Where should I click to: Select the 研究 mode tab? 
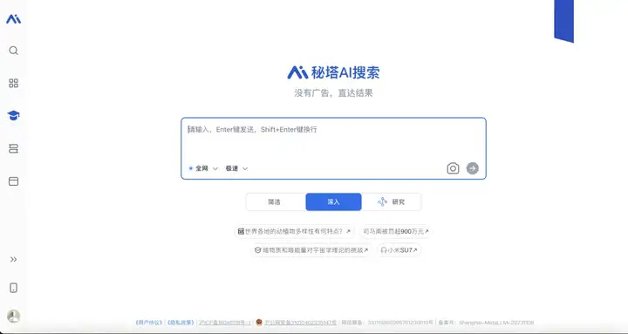[392, 201]
